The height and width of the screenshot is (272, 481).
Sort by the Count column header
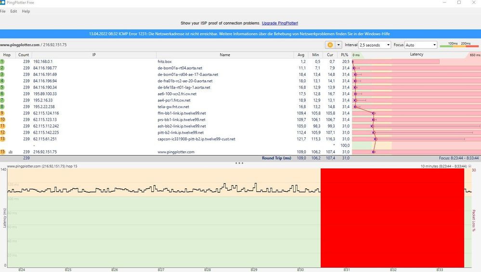[23, 55]
